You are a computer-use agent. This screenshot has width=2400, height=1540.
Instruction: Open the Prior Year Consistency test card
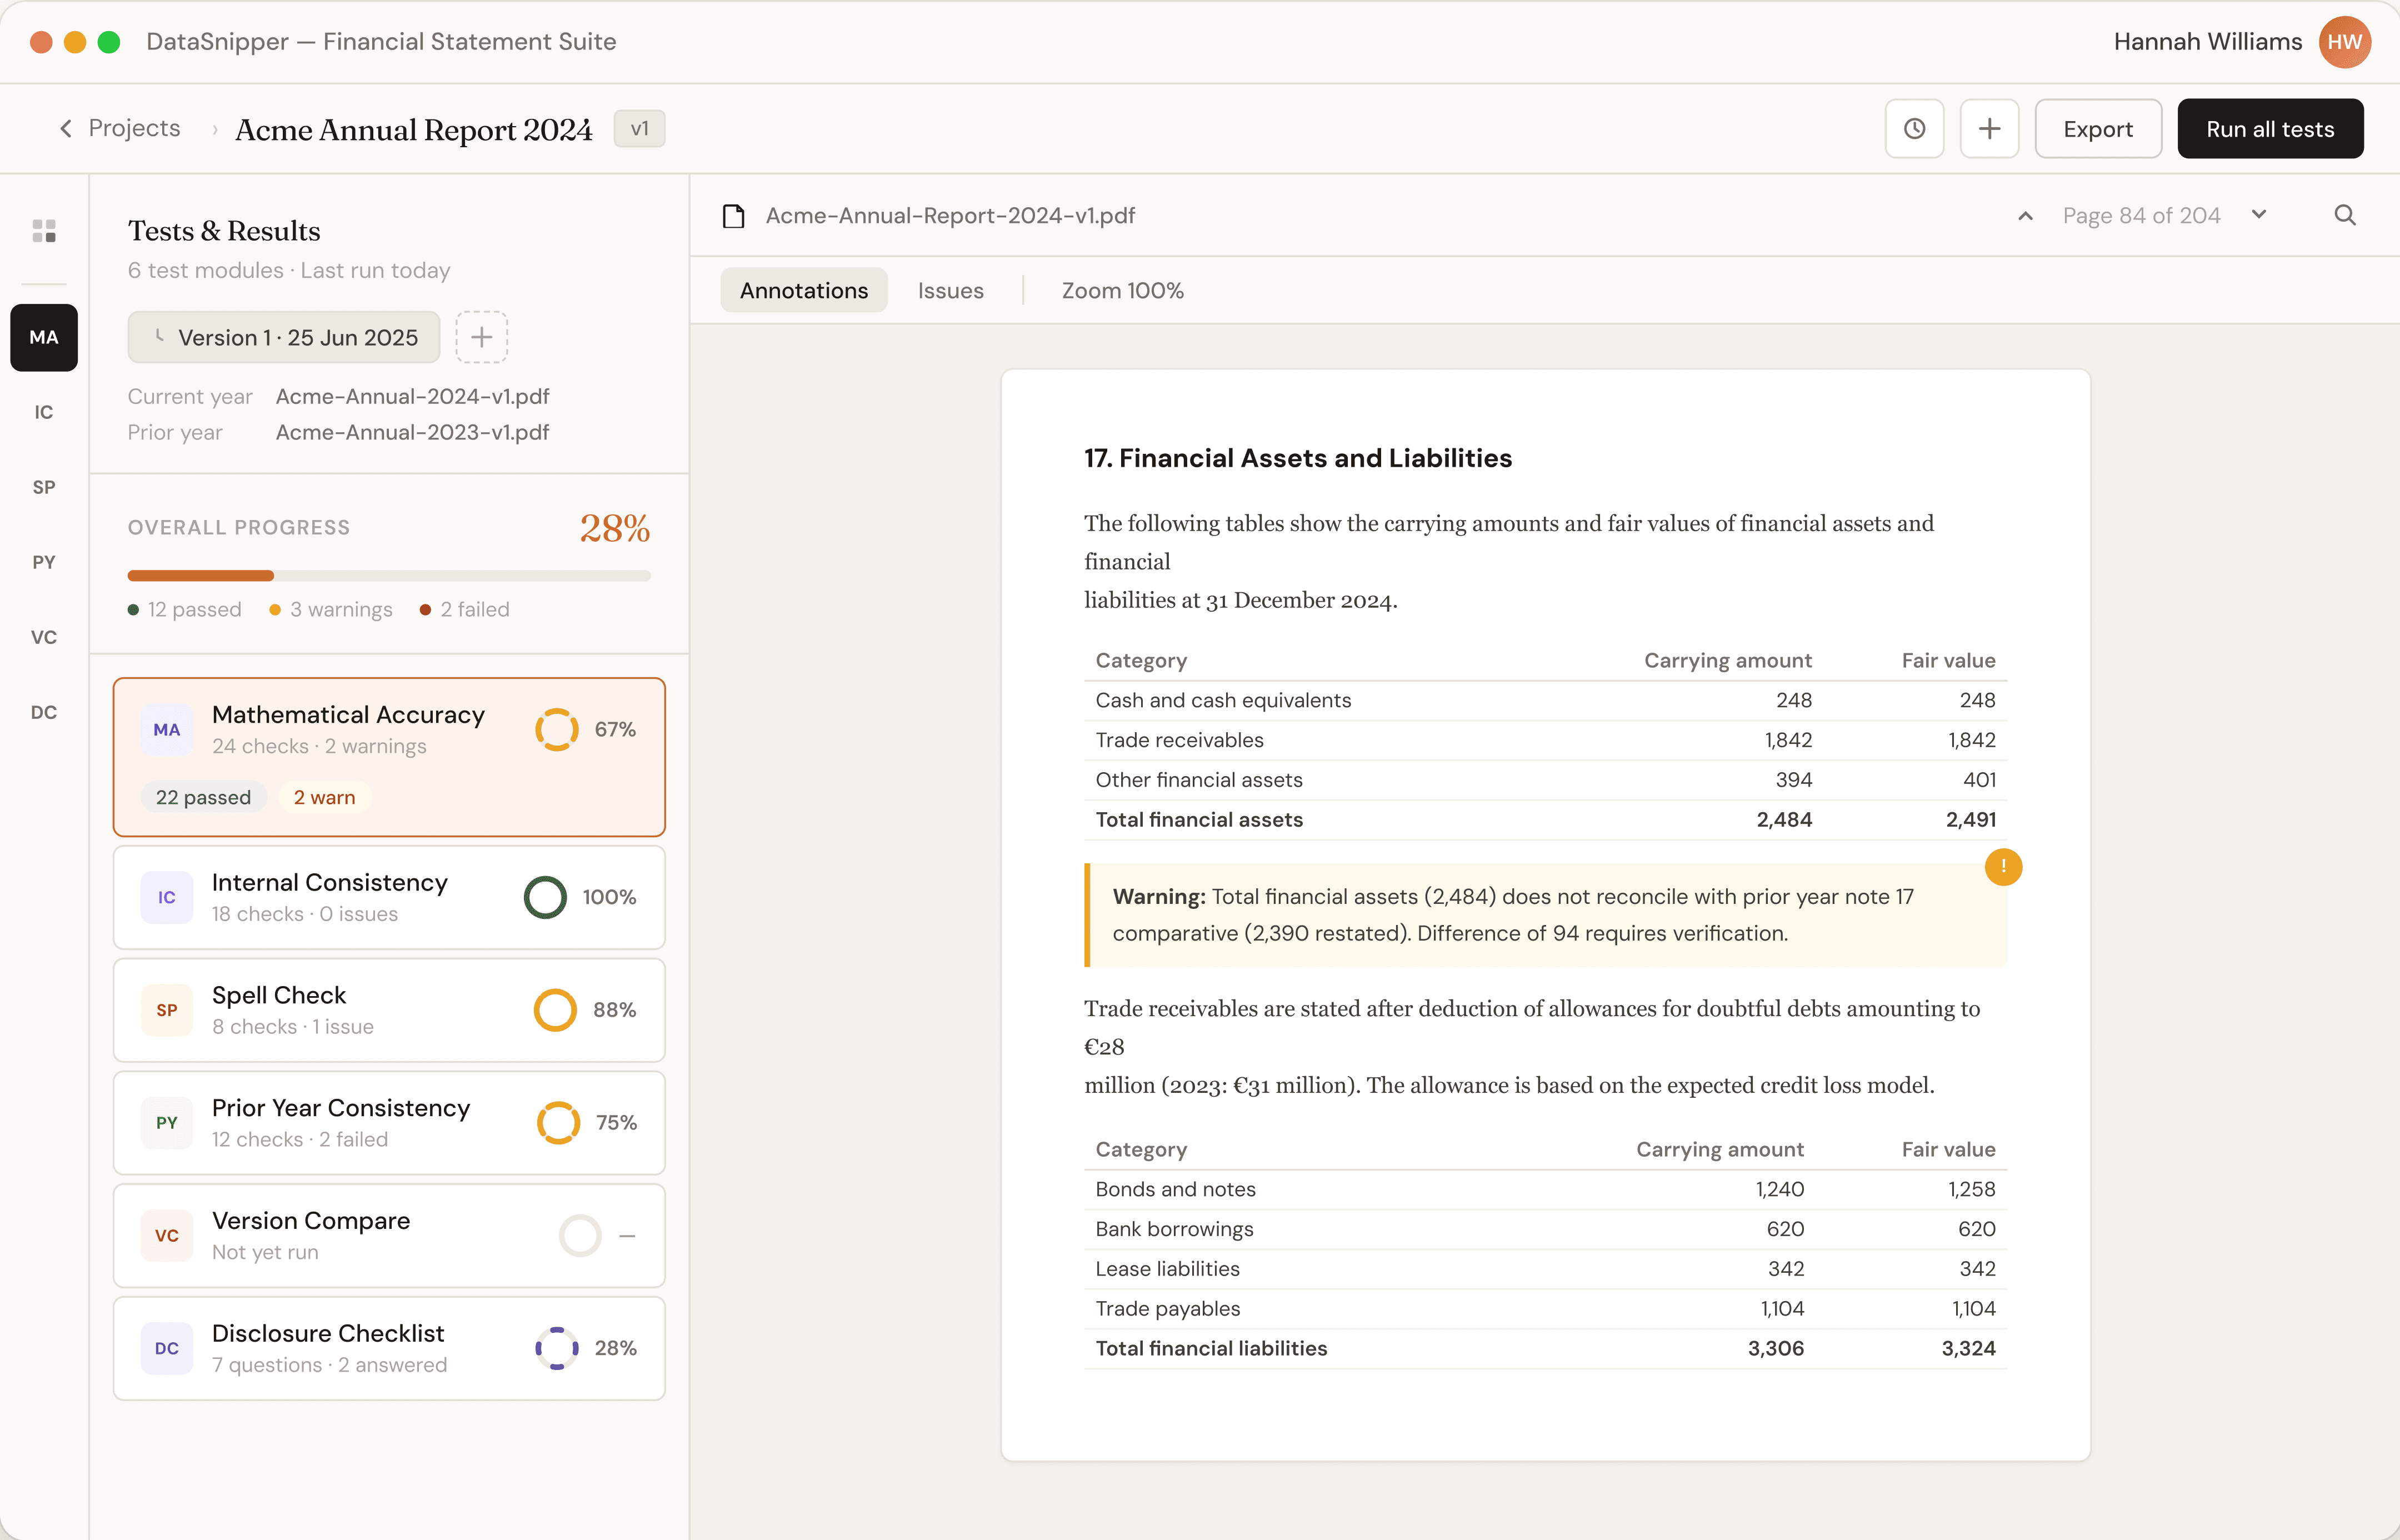[388, 1122]
